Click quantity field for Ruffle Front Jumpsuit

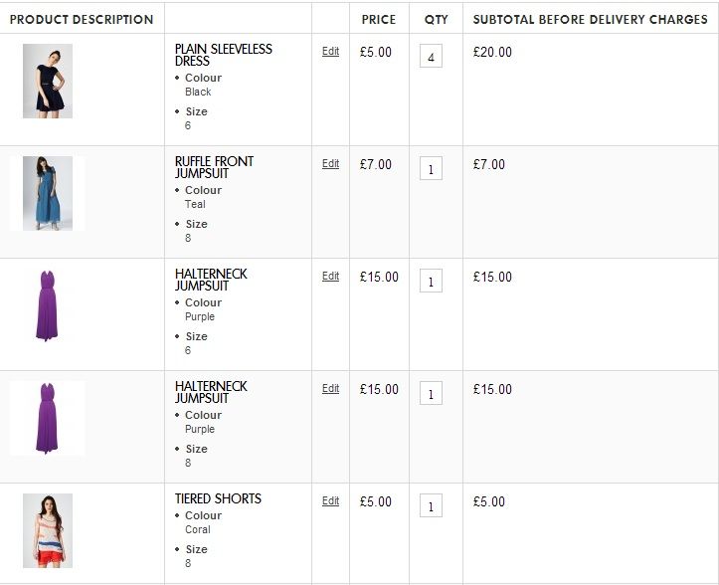(431, 169)
